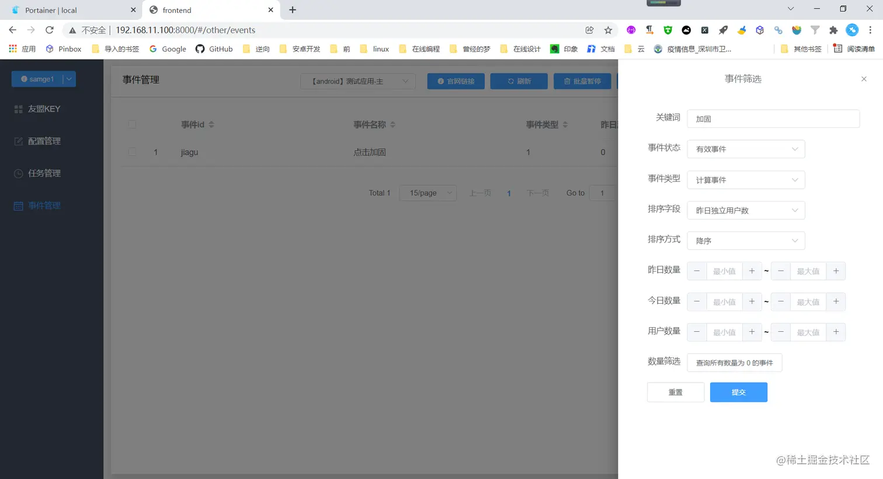This screenshot has width=883, height=479.
Task: Click the 刷新 refresh button
Action: pyautogui.click(x=519, y=81)
